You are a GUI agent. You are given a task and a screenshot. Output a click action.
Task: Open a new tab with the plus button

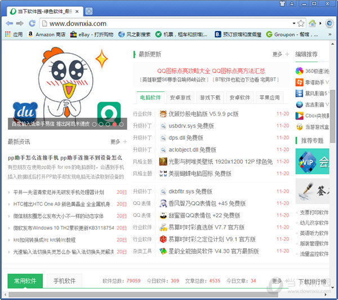89,11
